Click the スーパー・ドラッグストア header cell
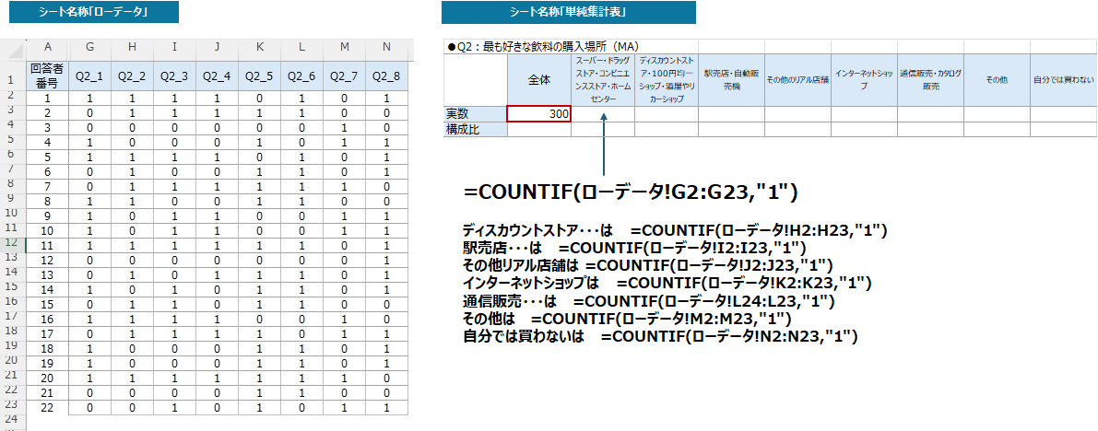This screenshot has width=1098, height=431. point(603,80)
